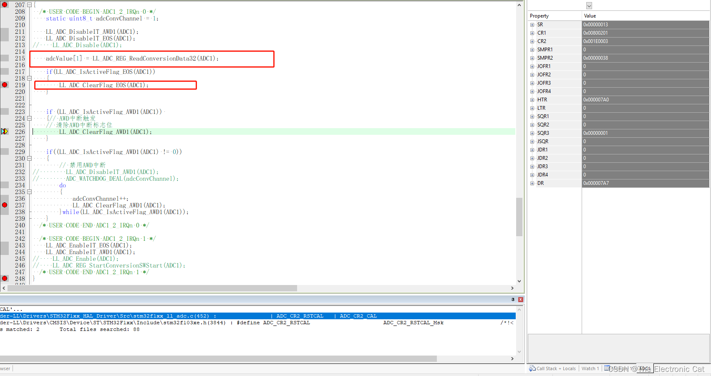Viewport: 711px width, 376px height.
Task: Expand the JOFR2 register
Action: pyautogui.click(x=532, y=75)
